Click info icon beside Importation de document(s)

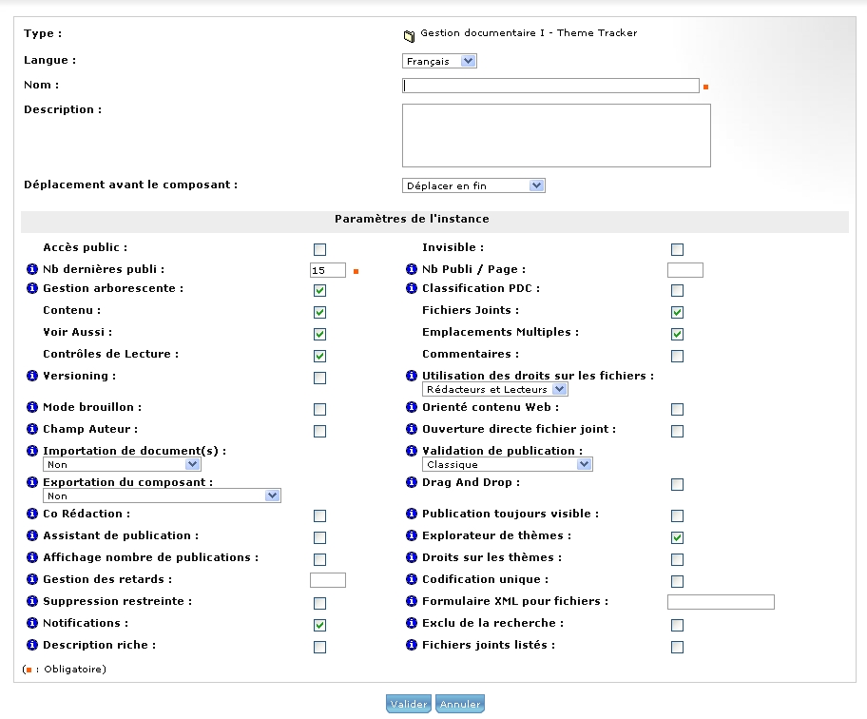[x=32, y=451]
